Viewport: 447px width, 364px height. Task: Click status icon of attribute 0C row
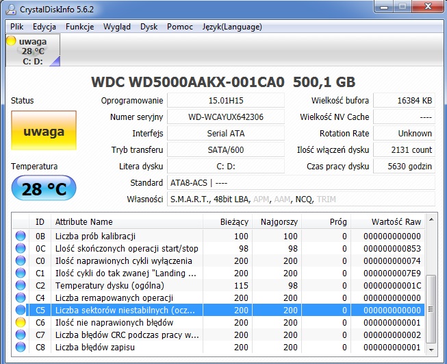pyautogui.click(x=21, y=248)
